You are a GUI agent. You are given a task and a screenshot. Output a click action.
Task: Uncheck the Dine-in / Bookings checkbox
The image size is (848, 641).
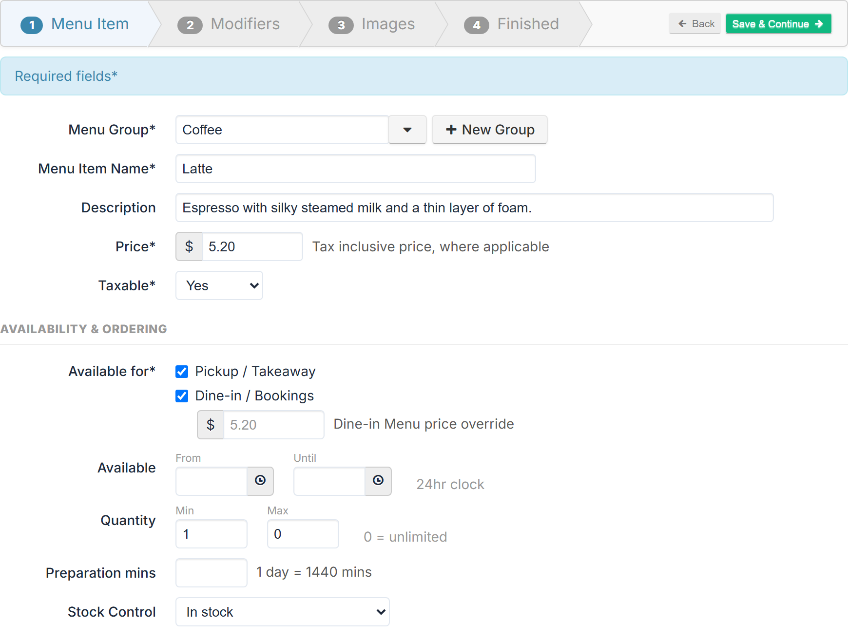point(182,396)
